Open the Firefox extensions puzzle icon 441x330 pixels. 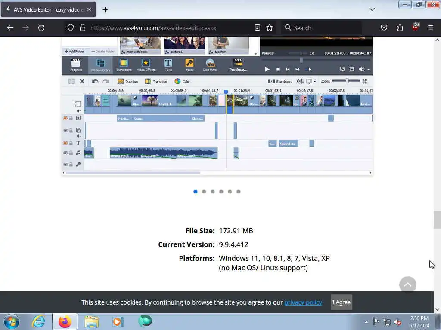click(400, 27)
